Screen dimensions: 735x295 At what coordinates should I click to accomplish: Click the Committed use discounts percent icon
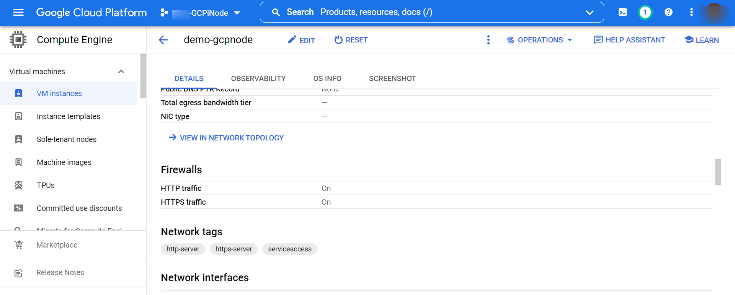point(18,208)
